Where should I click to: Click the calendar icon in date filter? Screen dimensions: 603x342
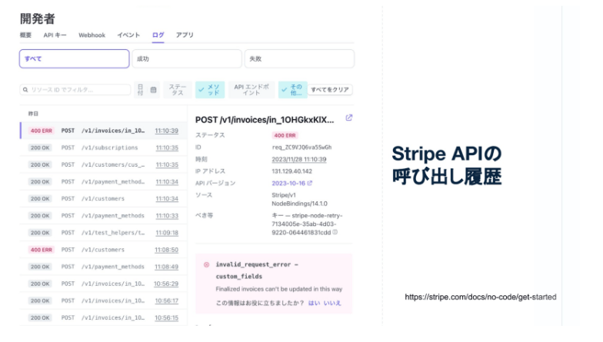[x=154, y=90]
